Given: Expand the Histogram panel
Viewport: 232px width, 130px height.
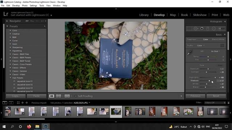Looking at the screenshot, I should click(225, 22).
